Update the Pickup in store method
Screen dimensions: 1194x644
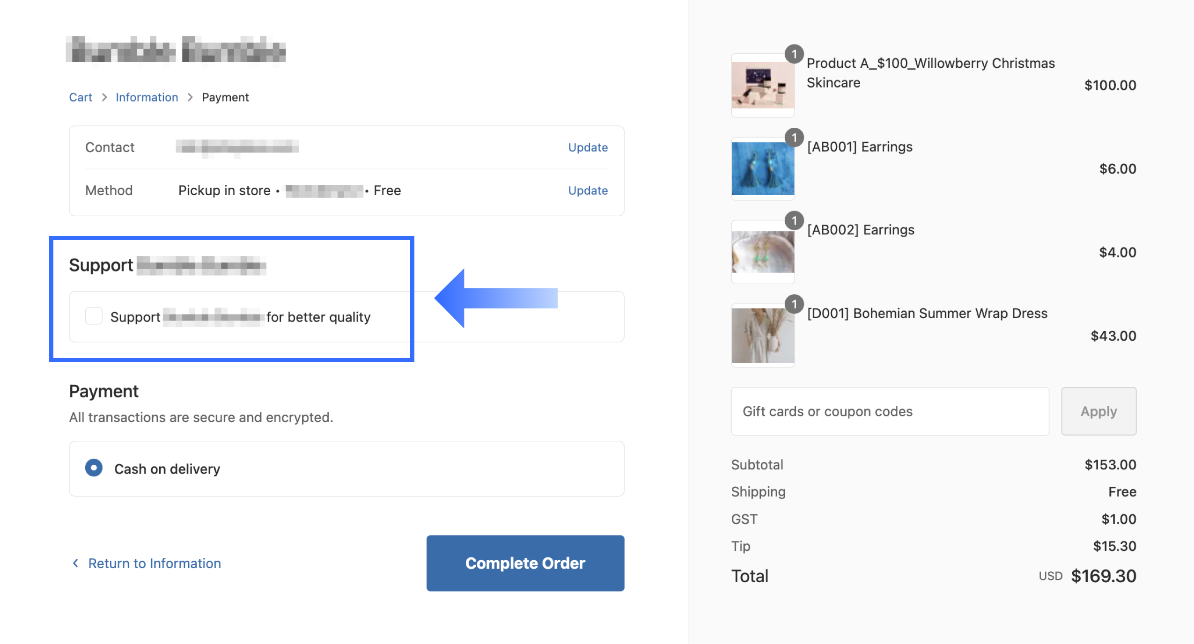click(x=588, y=190)
